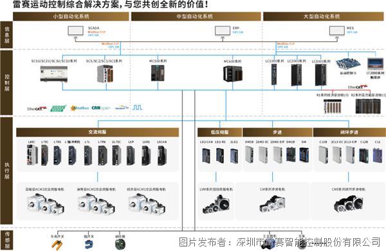
Task: Select the 控制层 side label
Action: click(x=6, y=82)
